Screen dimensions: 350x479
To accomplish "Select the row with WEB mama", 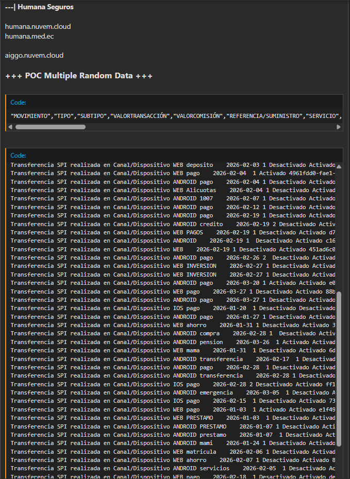I will pos(173,350).
